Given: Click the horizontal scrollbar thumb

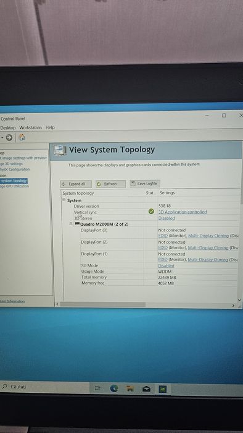Looking at the screenshot, I should 102,304.
